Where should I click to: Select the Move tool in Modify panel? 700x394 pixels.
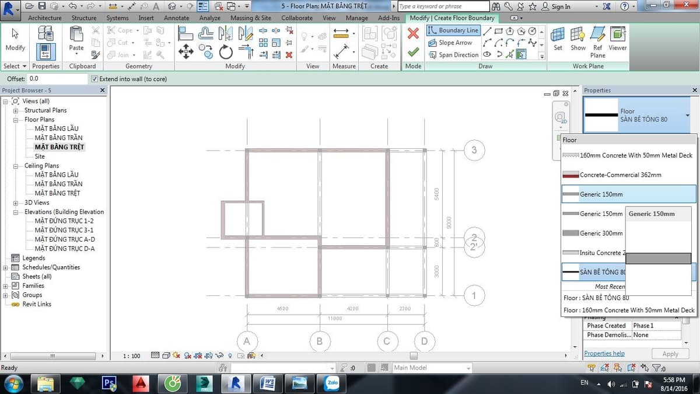pyautogui.click(x=185, y=53)
